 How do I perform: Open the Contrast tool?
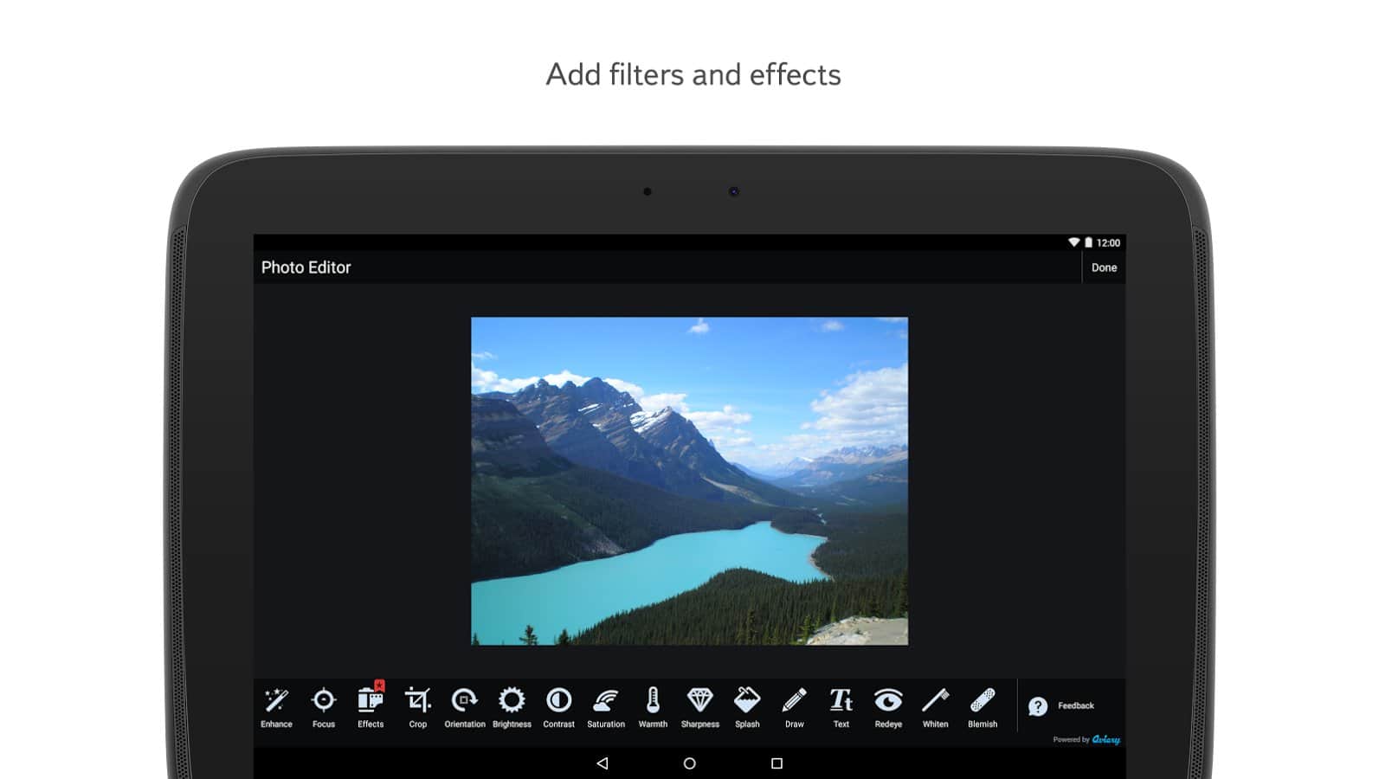(558, 706)
